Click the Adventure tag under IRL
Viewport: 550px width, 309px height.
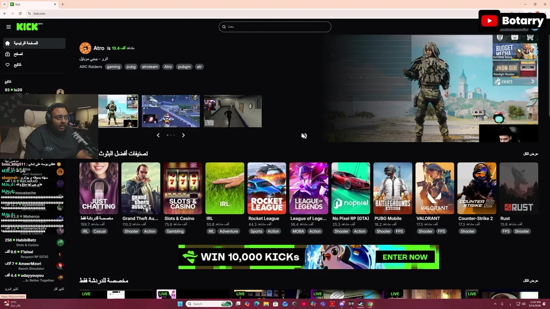pos(229,231)
